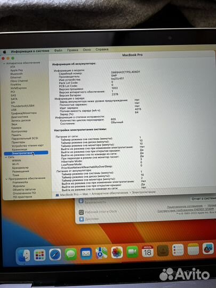Select SATA in the sidebar

[x=14, y=99]
